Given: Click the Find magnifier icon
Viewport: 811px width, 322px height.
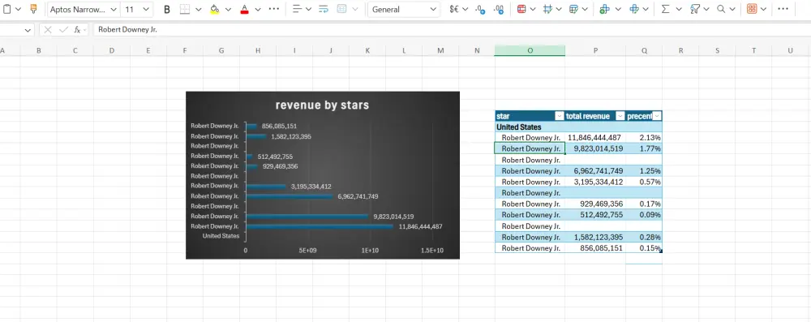Looking at the screenshot, I should [720, 9].
